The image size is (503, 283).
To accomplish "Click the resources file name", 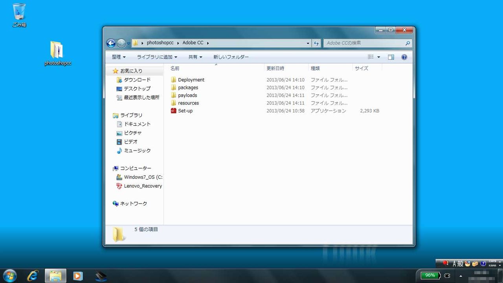I will (189, 103).
